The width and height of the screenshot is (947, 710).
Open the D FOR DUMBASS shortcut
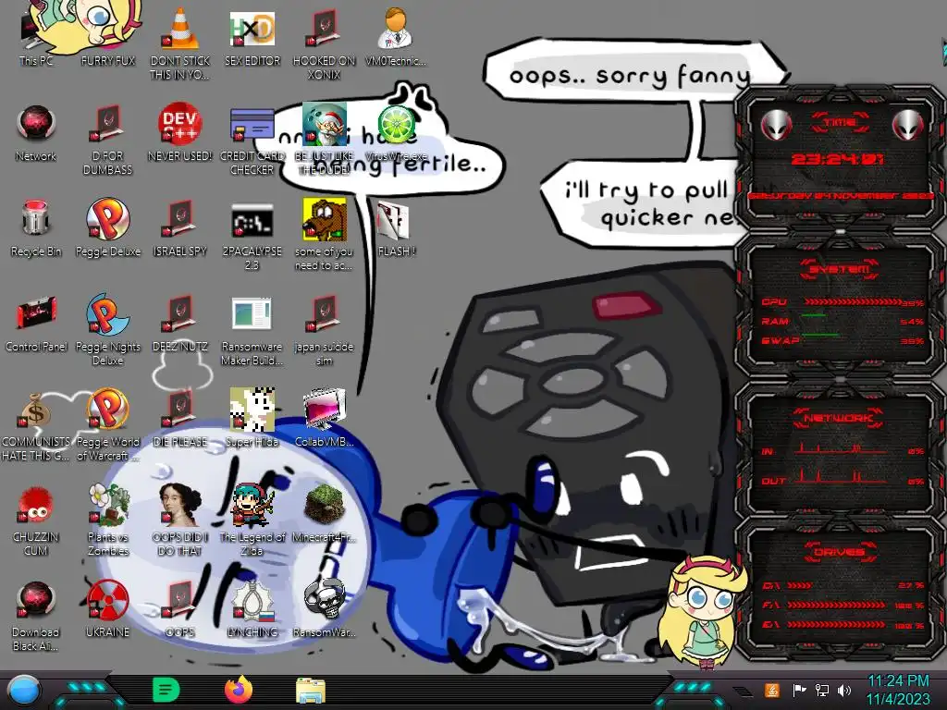(107, 139)
